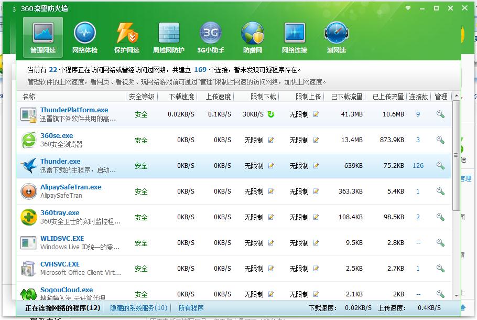Open 网络体检 network checkup
477x320 pixels.
(x=85, y=37)
